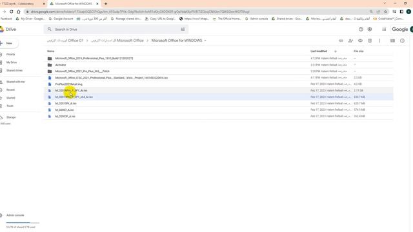Open the Google apps grid

[384, 30]
